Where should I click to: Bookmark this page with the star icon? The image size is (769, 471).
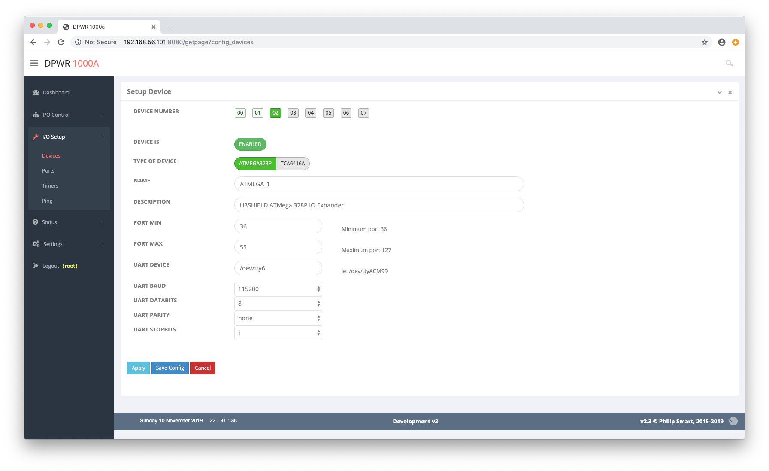tap(705, 42)
